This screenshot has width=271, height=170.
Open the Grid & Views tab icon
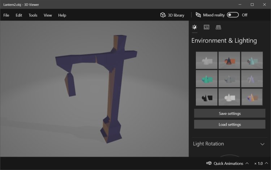(218, 27)
